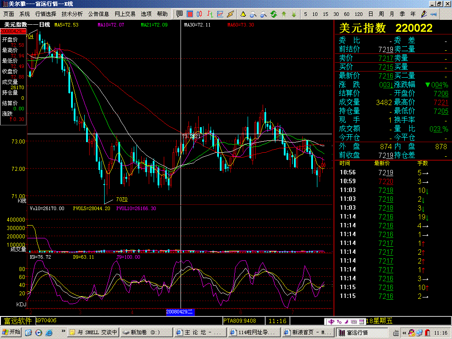Click the MA60=73.30 indicator label
Image resolution: width=452 pixels, height=339 pixels.
[x=241, y=25]
